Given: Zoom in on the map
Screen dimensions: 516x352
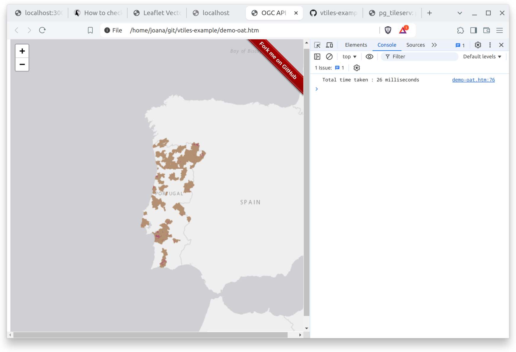Looking at the screenshot, I should click(x=22, y=51).
